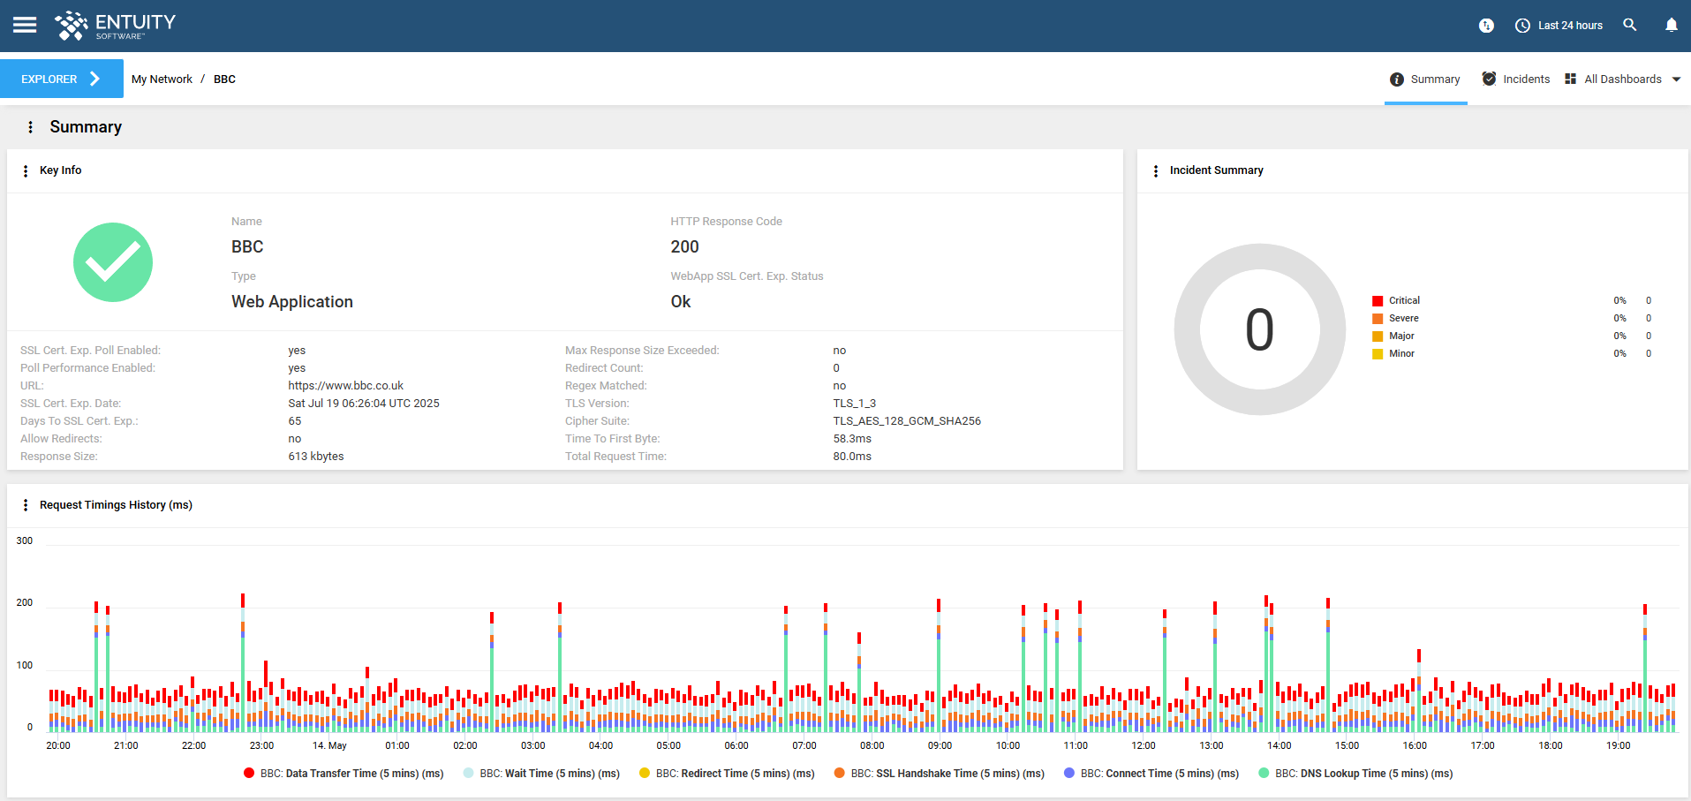Screen dimensions: 1691x801
Task: Open the hamburger main menu
Action: pyautogui.click(x=25, y=25)
